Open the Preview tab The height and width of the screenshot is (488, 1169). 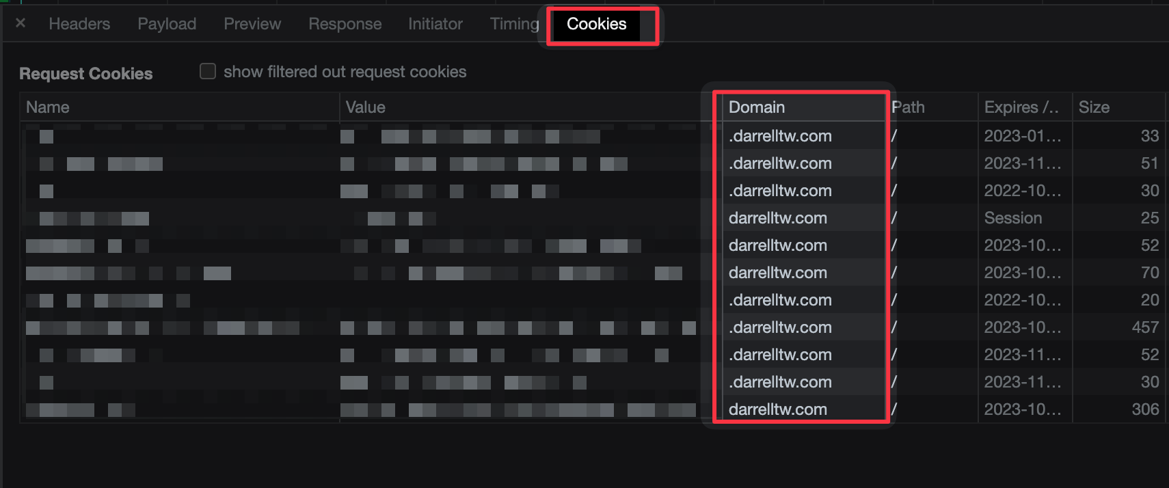pyautogui.click(x=252, y=24)
